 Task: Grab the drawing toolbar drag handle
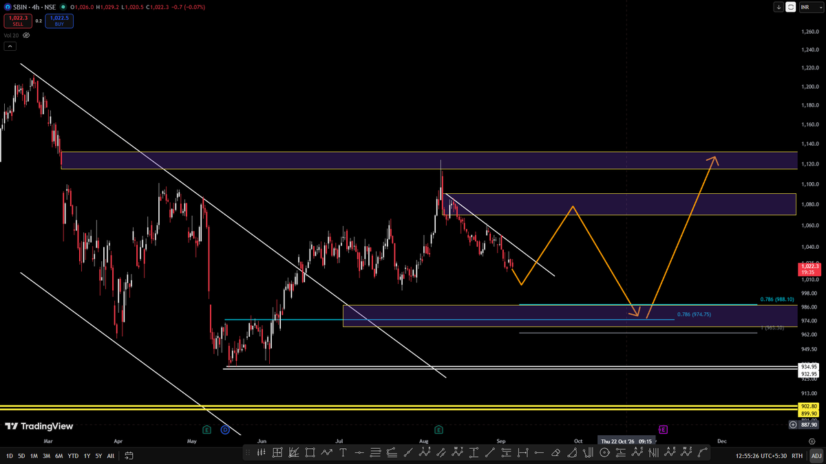click(x=246, y=452)
